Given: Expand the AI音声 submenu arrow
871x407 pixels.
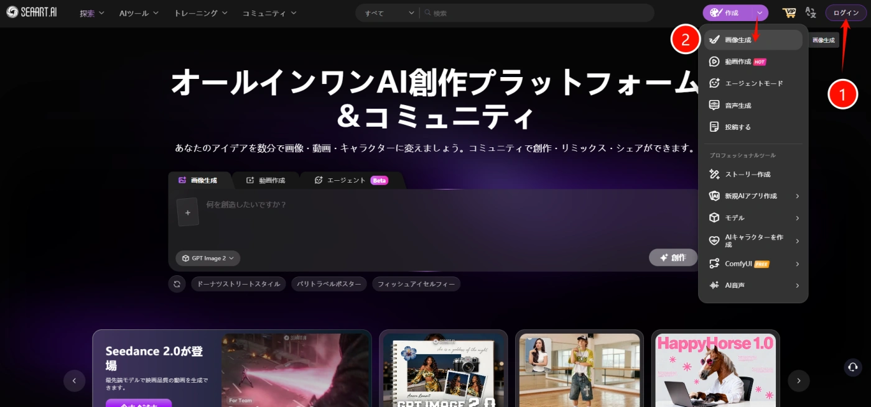Looking at the screenshot, I should [x=797, y=286].
